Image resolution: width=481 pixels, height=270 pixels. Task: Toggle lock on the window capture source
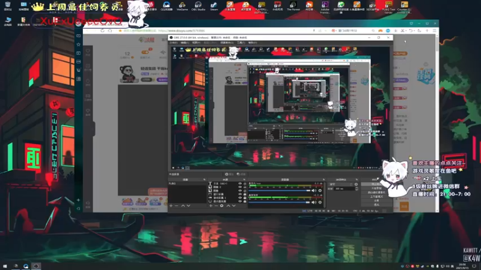245,194
